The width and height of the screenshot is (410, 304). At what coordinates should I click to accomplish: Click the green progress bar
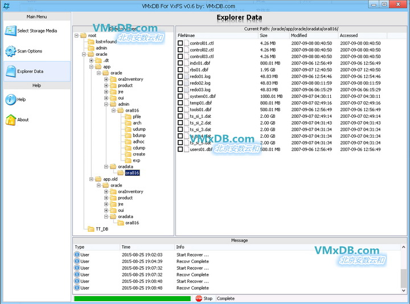(x=132, y=298)
